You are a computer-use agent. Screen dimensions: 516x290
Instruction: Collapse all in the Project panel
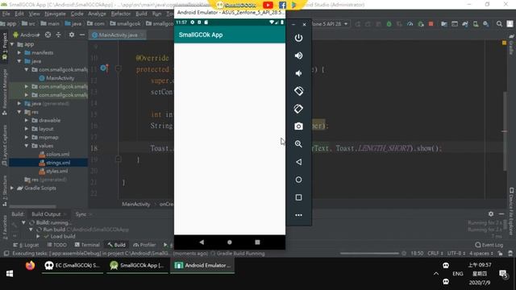58,35
